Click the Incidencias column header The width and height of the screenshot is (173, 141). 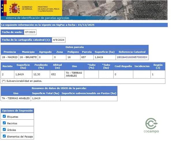click(142, 66)
